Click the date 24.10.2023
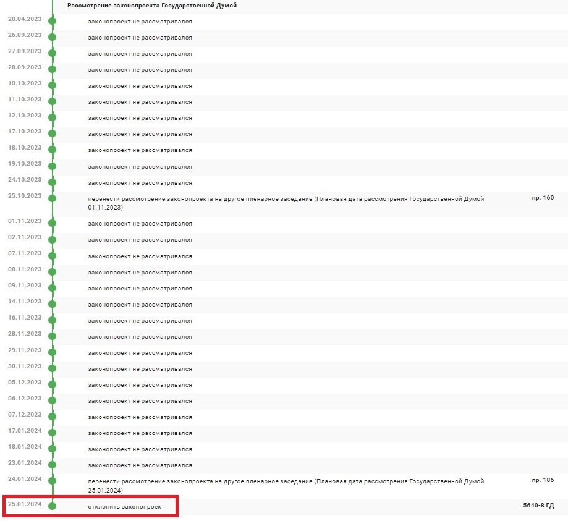 tap(25, 179)
